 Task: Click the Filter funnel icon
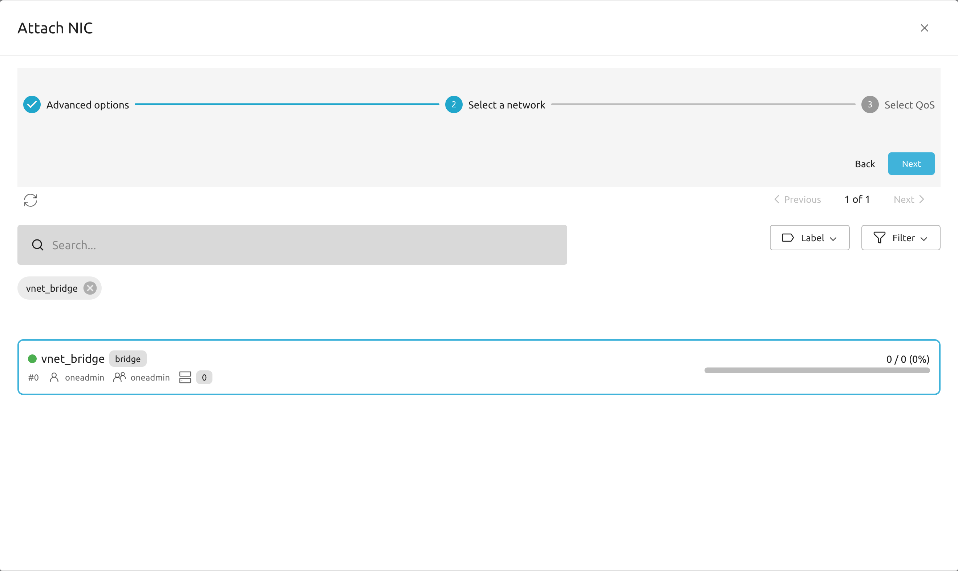(x=880, y=237)
